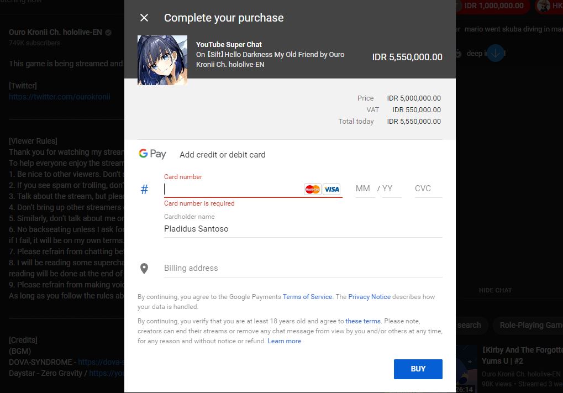Click the Google Pay logo
Viewport: 563px width, 393px height.
(152, 154)
